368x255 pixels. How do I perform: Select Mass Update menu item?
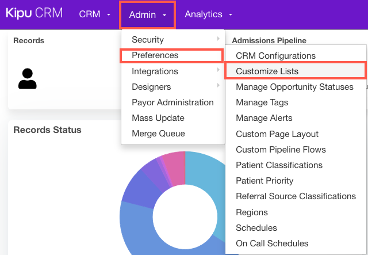[x=158, y=118]
